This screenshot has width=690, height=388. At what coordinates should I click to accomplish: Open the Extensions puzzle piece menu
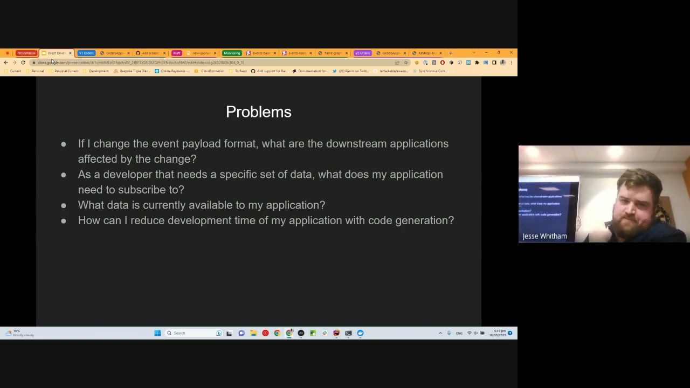[477, 63]
